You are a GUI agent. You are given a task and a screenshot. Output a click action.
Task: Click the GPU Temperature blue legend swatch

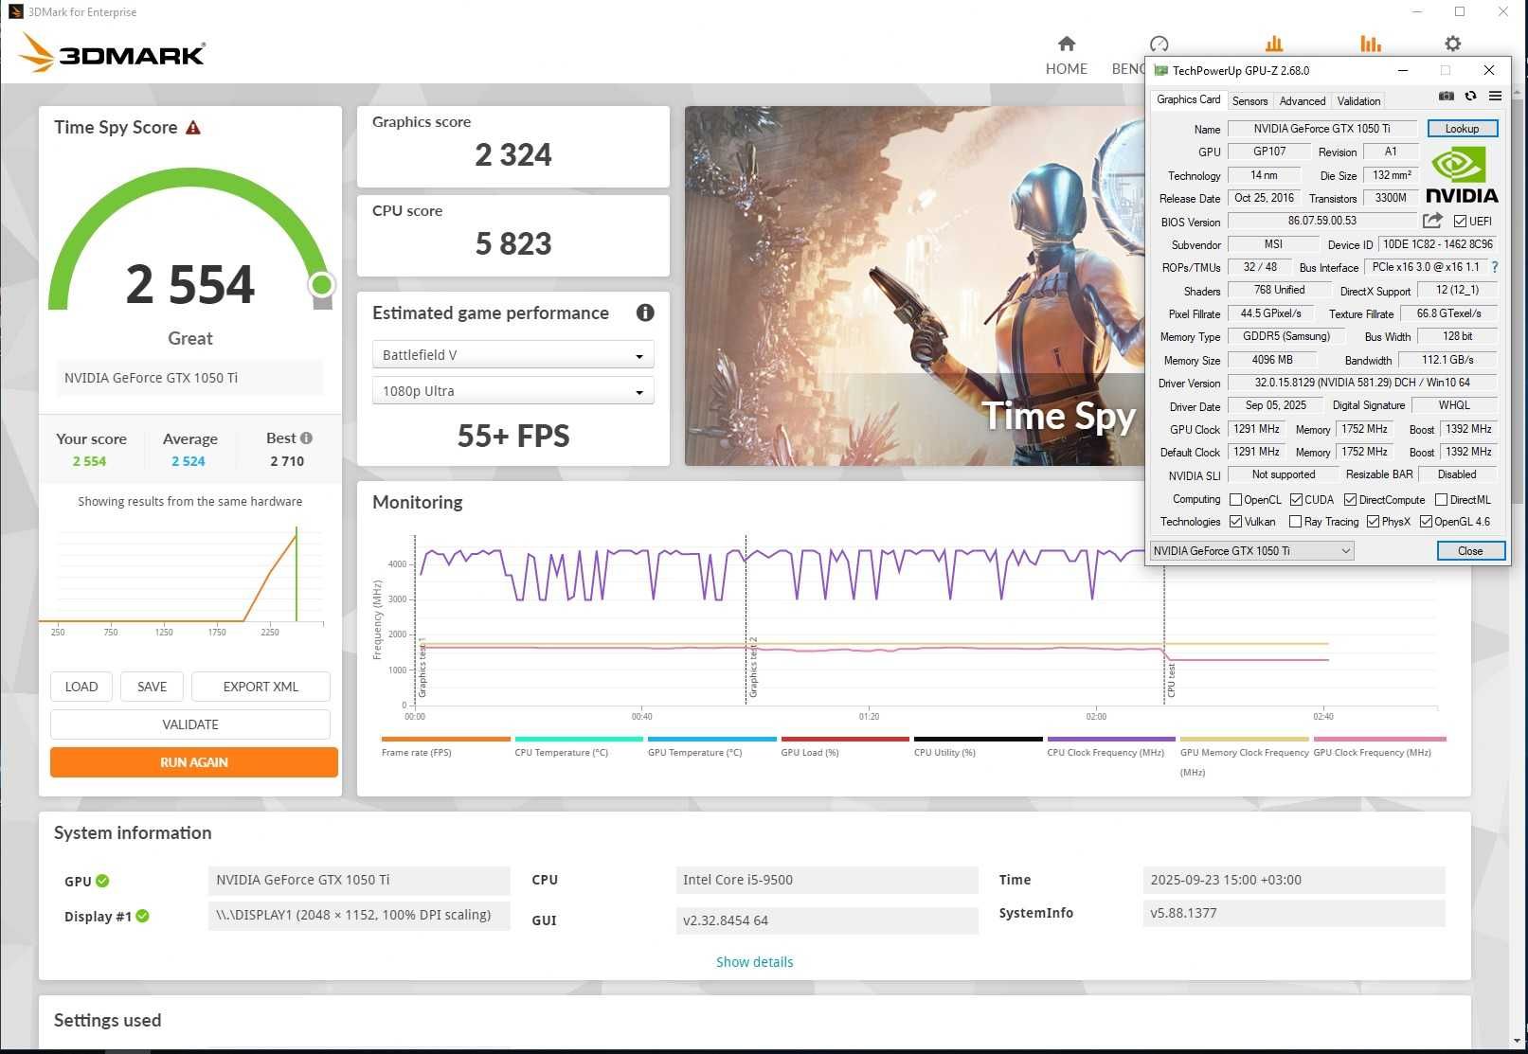coord(711,739)
